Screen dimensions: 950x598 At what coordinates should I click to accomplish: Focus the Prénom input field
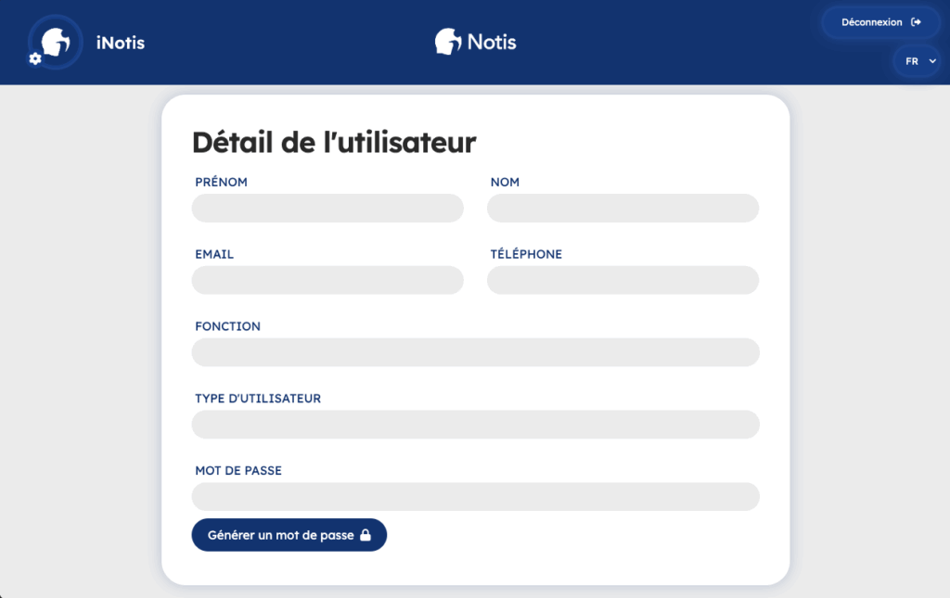[327, 209]
